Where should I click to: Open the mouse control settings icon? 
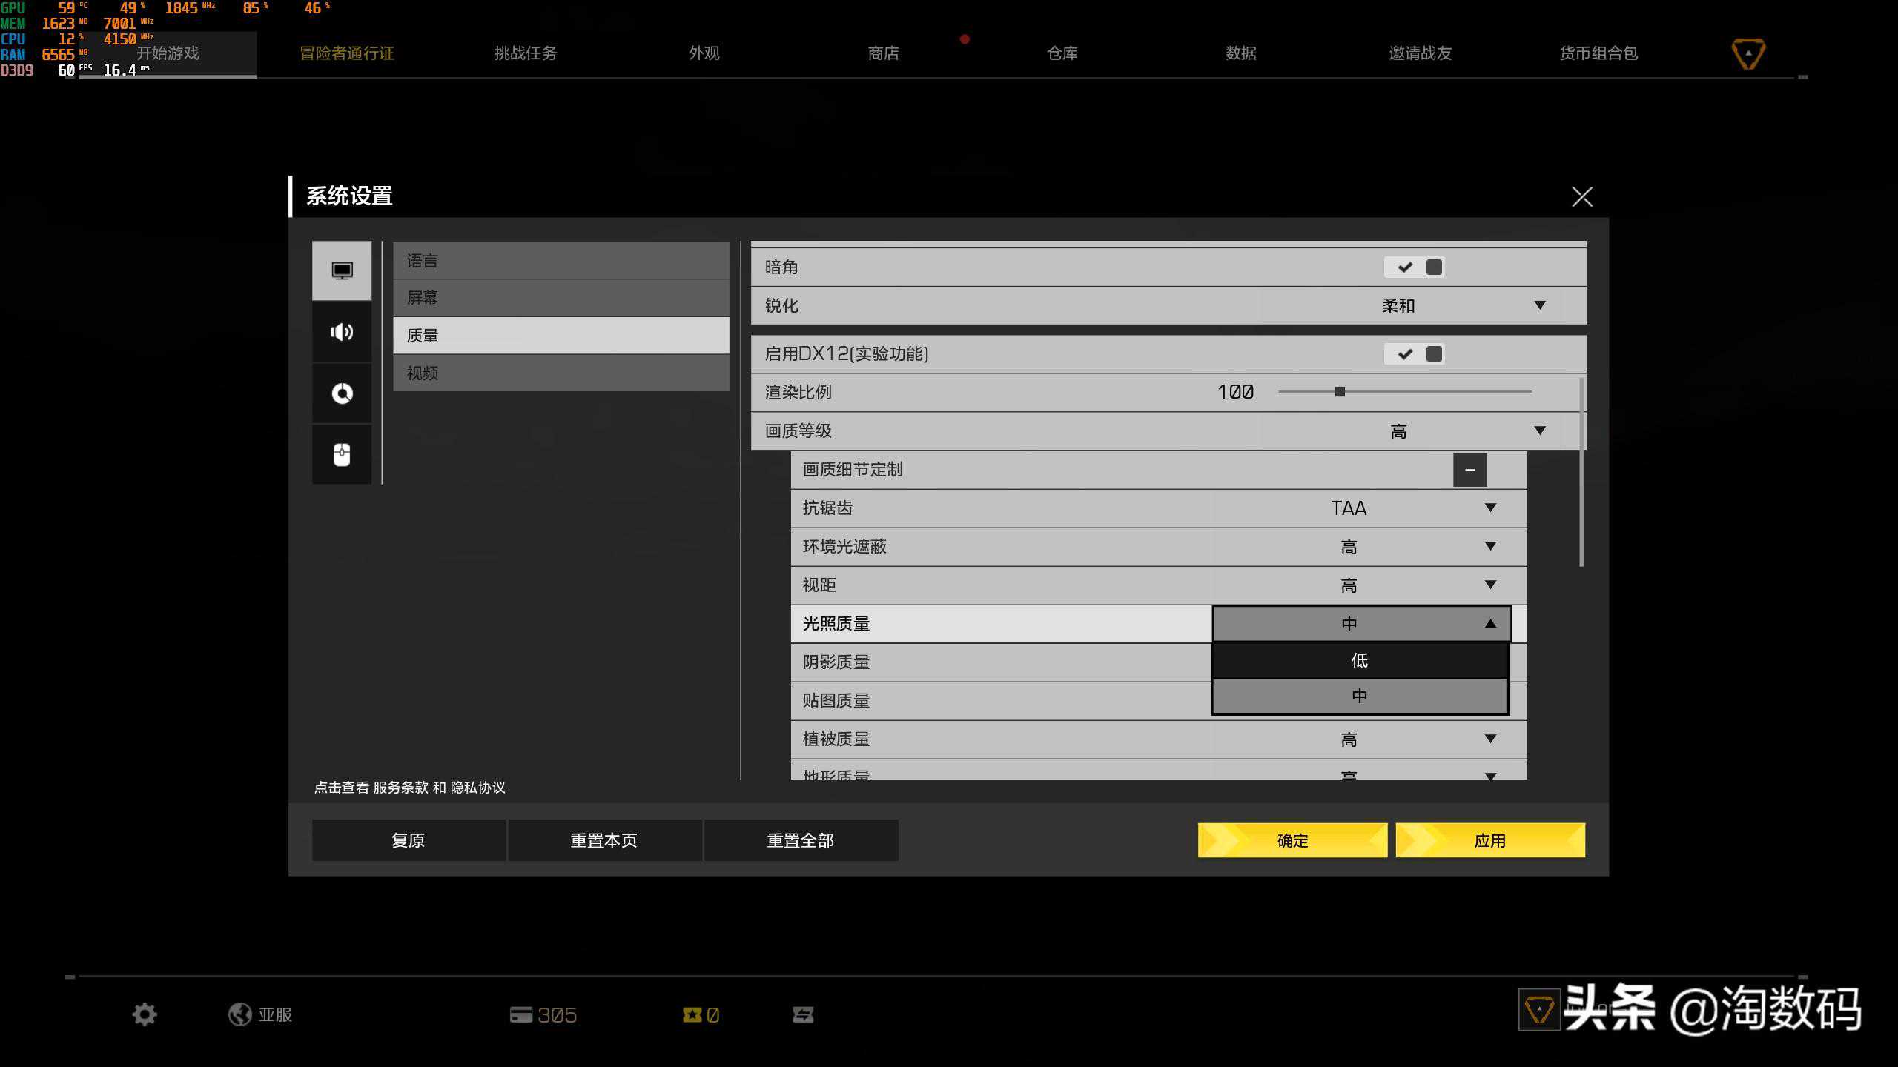(342, 454)
